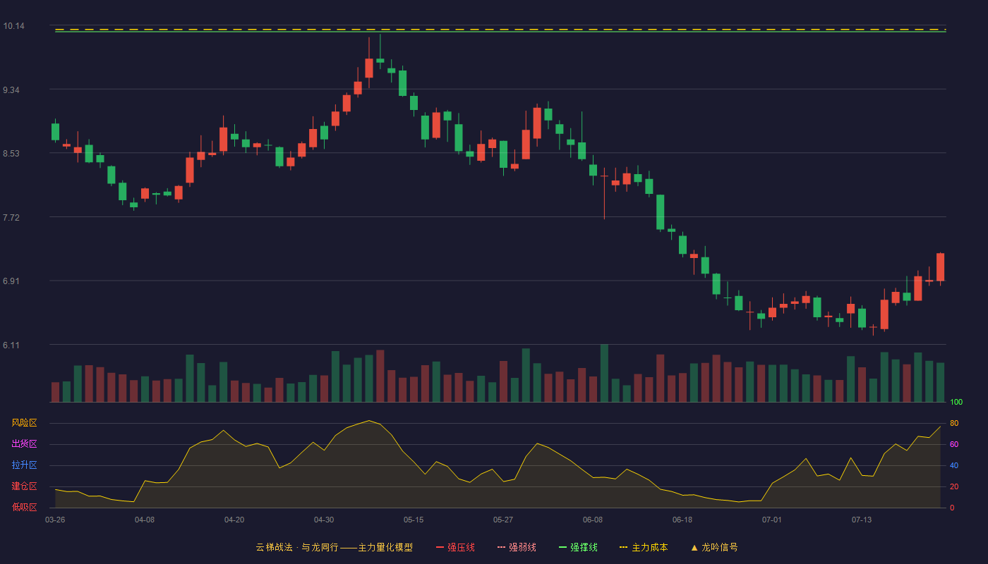
Task: Click the 05-15 date label
Action: click(414, 520)
